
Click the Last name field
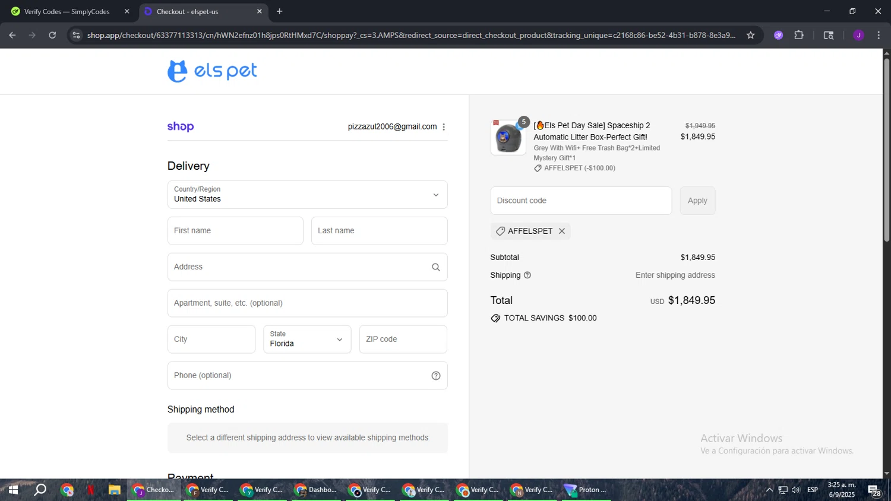[379, 231]
